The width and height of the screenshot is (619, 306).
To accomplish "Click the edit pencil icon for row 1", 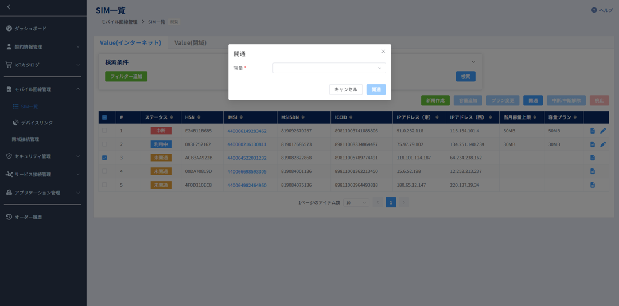I will tap(603, 131).
